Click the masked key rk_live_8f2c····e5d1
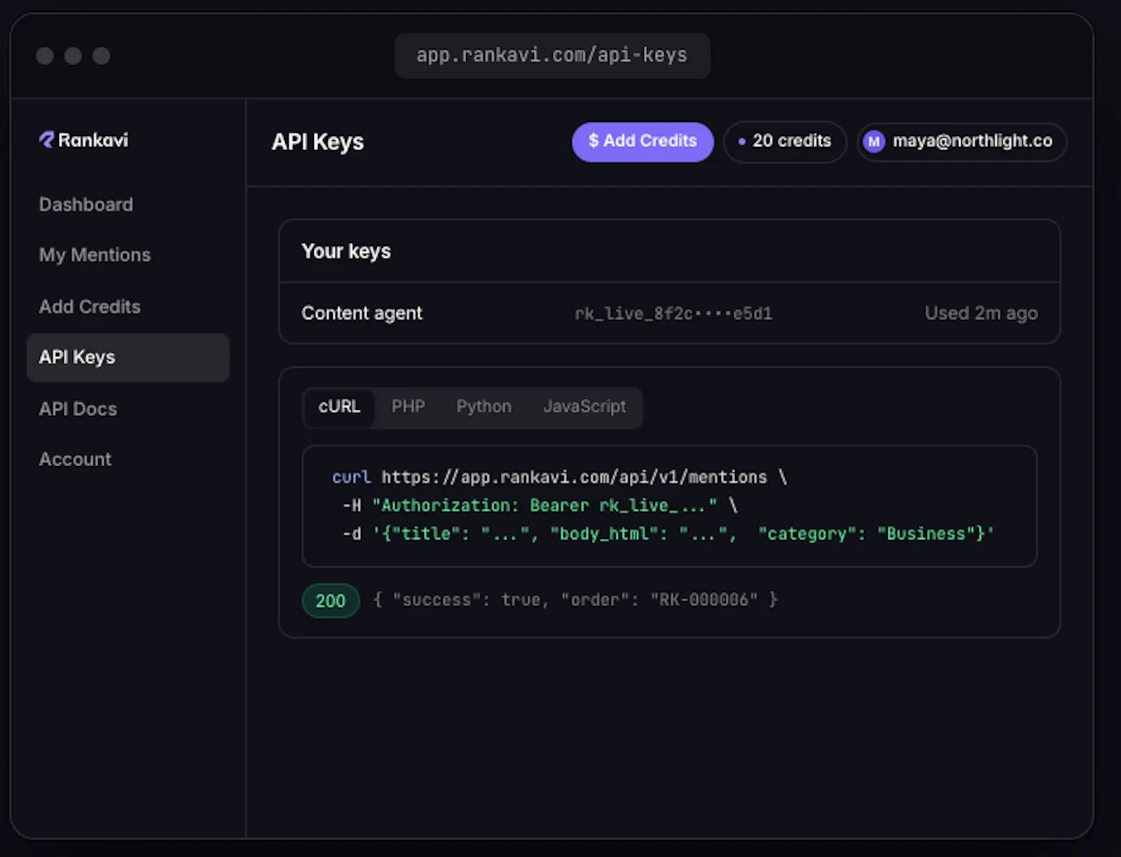Image resolution: width=1121 pixels, height=857 pixels. click(x=673, y=314)
